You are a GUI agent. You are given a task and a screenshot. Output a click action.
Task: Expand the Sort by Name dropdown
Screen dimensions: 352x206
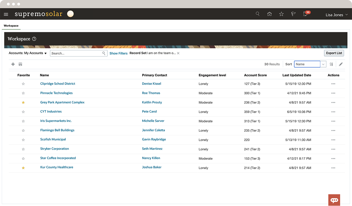click(323, 64)
